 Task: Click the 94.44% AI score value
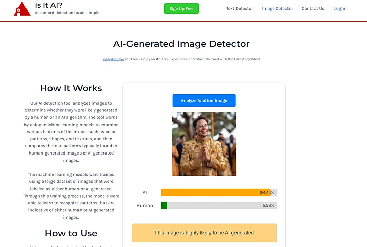(267, 193)
